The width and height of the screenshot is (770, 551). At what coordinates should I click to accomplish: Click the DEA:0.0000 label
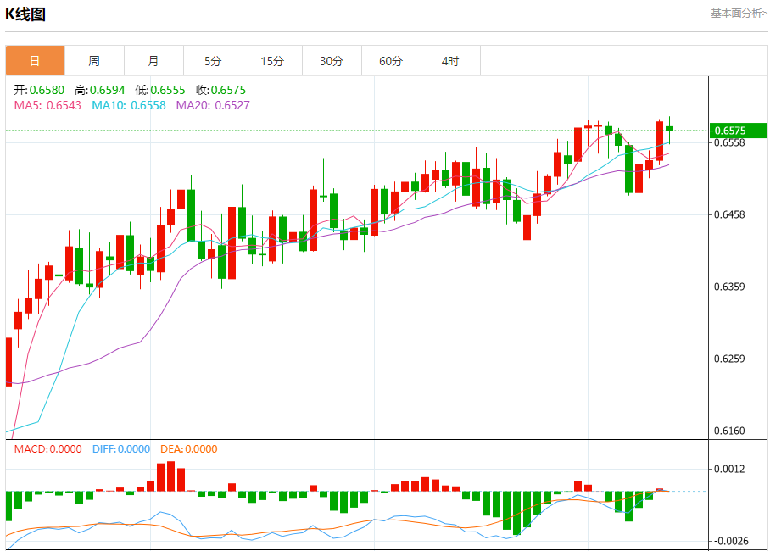click(189, 449)
